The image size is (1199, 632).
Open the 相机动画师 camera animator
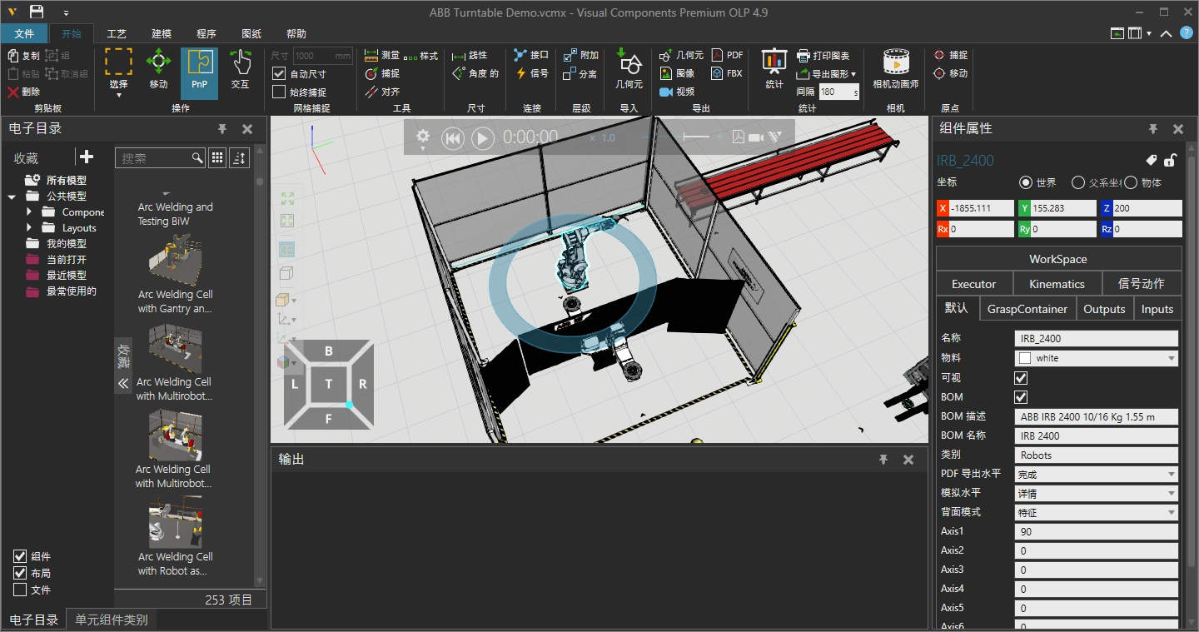coord(895,70)
